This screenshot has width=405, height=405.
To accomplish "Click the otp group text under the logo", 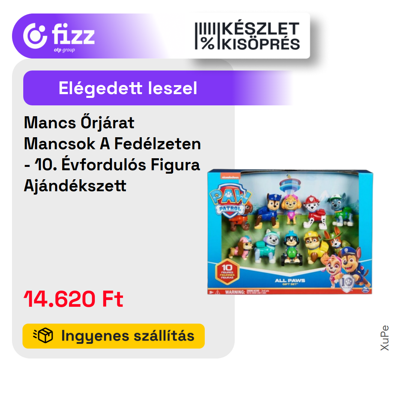I will tap(64, 50).
